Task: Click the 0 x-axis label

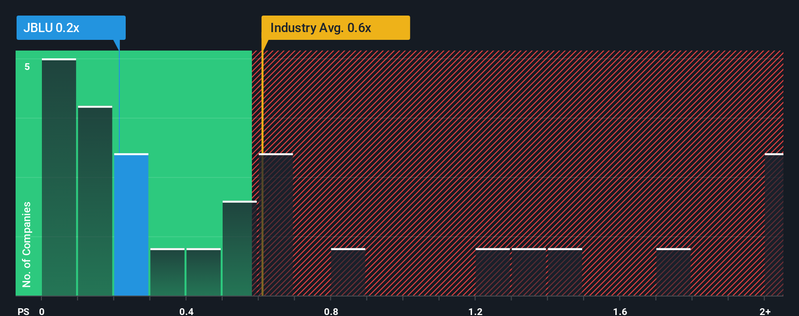Action: click(42, 311)
